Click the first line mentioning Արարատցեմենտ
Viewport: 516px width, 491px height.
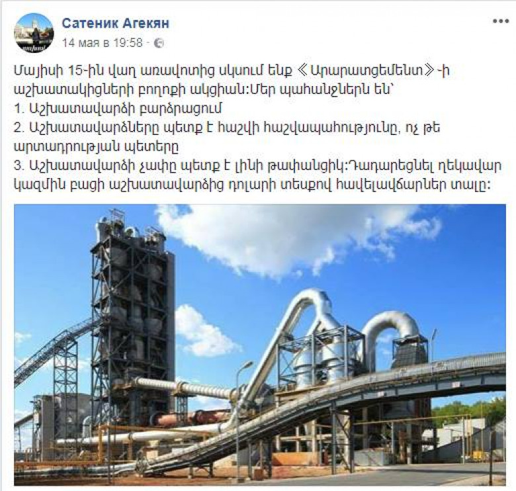232,70
